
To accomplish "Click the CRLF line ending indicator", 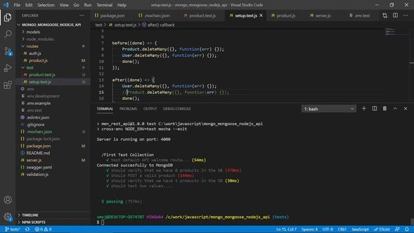I will pyautogui.click(x=342, y=229).
